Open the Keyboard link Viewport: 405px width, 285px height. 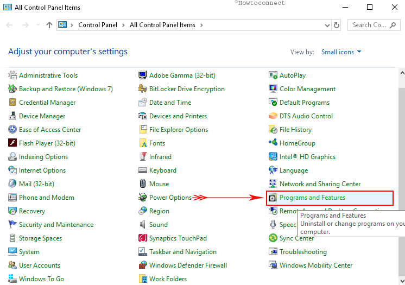[x=163, y=170]
